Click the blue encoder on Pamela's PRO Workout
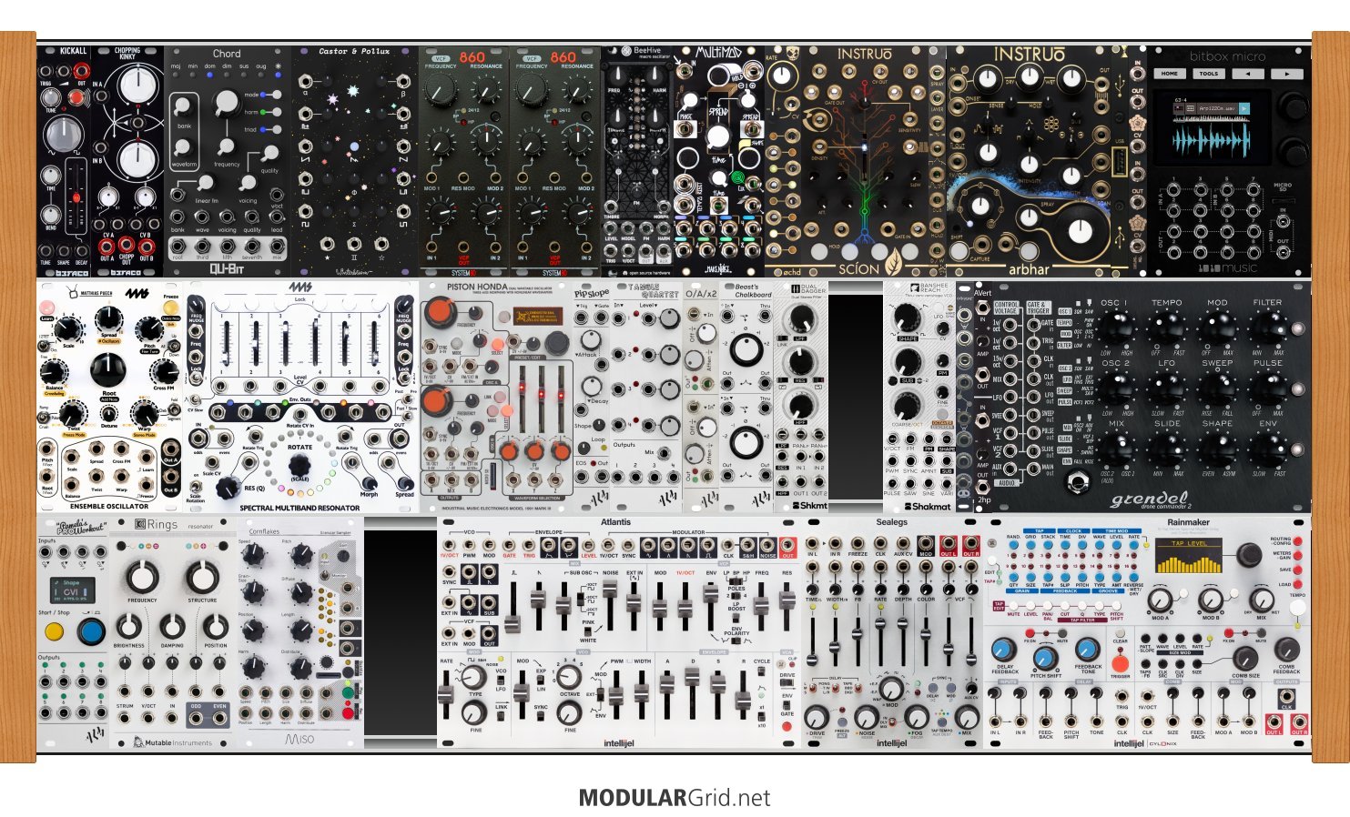 [x=90, y=632]
